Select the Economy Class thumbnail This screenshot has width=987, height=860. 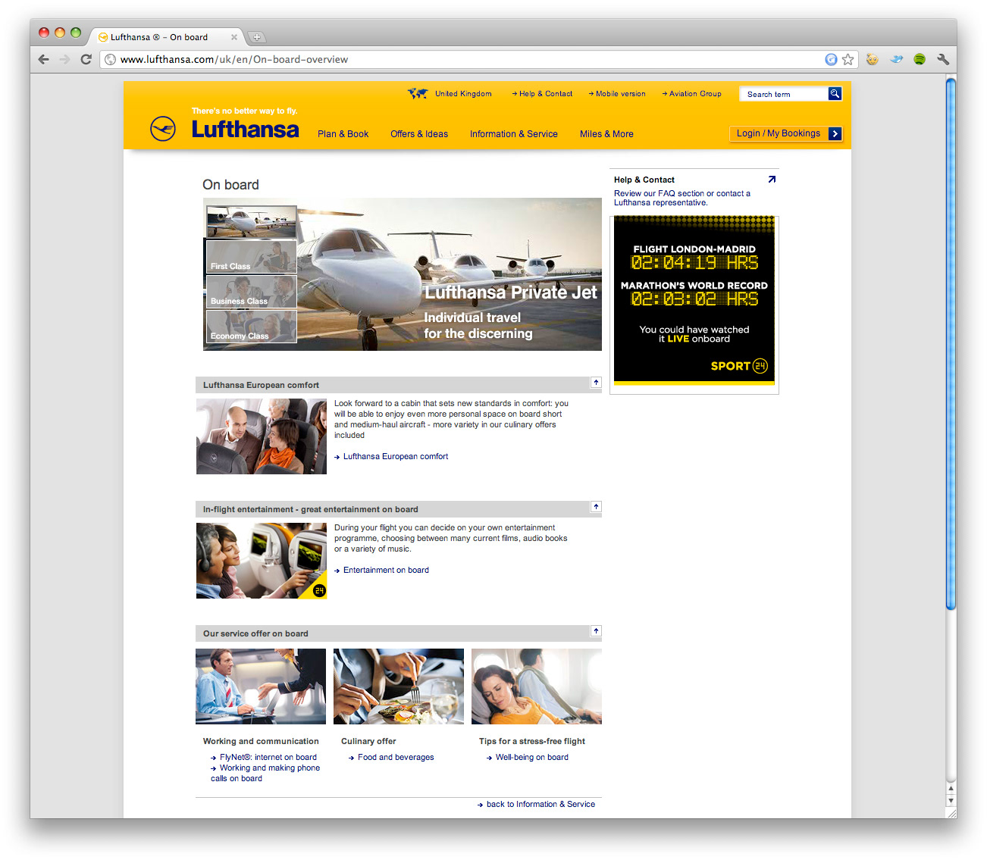tap(252, 326)
